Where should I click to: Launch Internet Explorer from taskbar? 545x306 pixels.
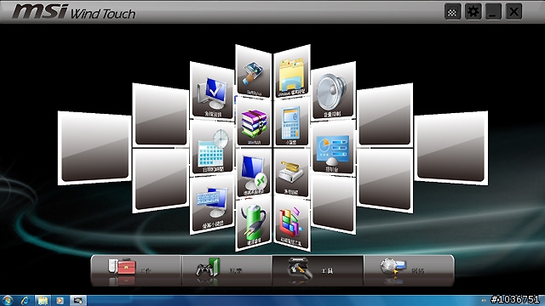[25, 300]
